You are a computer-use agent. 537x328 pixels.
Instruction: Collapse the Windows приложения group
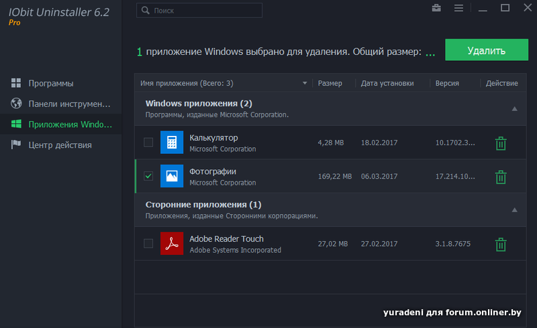[x=515, y=108]
